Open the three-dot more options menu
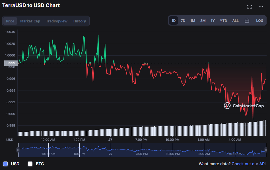 (x=261, y=7)
